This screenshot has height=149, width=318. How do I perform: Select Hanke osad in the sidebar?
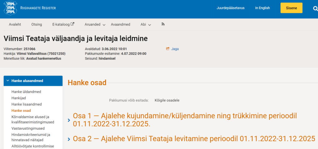pyautogui.click(x=21, y=110)
